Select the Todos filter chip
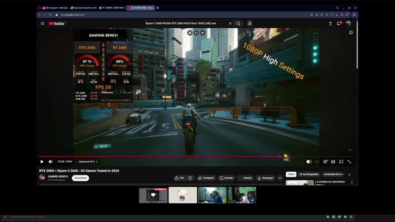 [291, 174]
